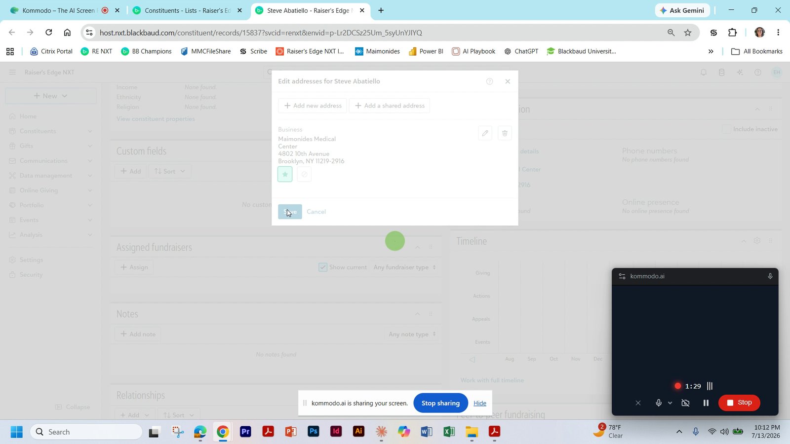790x444 pixels.
Task: Click the do-not-mail circle icon beside the star
Action: 304,174
